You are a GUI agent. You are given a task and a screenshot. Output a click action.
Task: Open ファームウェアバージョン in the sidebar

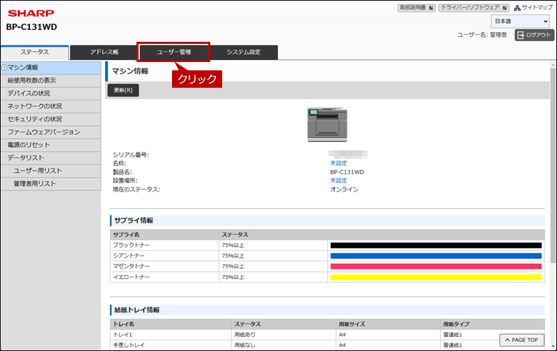(51, 132)
